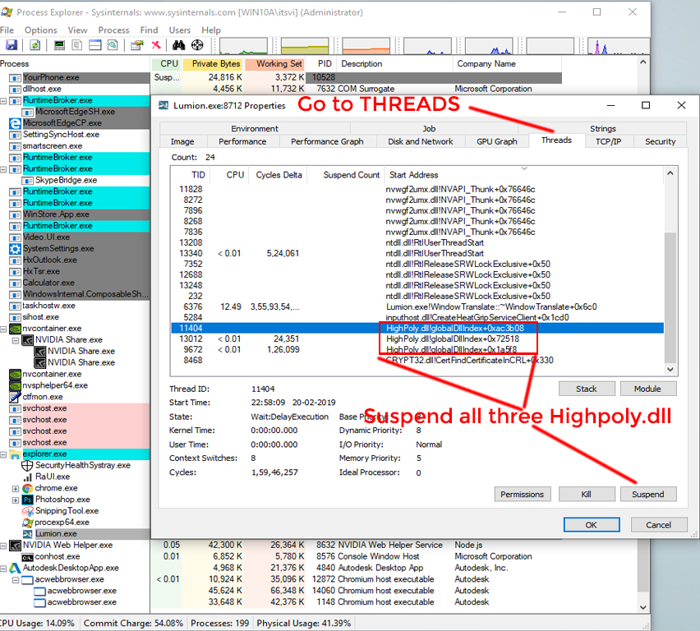Sort threads by Cycles Delta column
This screenshot has height=631, width=700.
pos(279,175)
